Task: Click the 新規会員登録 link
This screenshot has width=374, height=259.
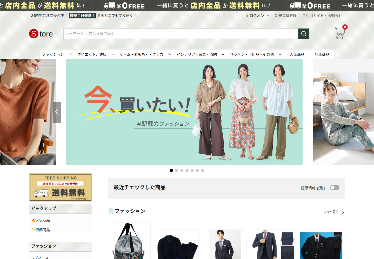Action: 286,16
